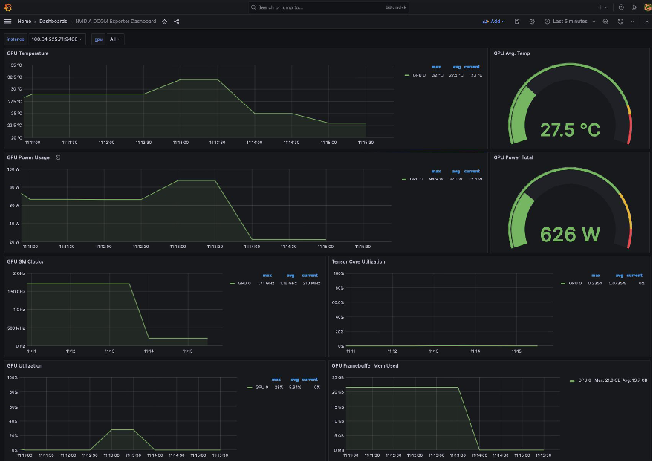Click the edit panels icon next to Add

coord(517,22)
